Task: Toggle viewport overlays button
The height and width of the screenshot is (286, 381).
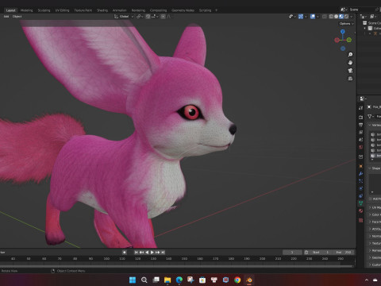Action: point(313,17)
